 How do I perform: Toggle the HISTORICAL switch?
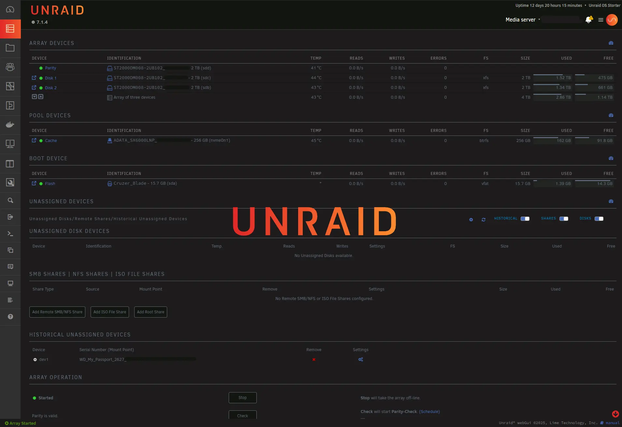pos(525,219)
